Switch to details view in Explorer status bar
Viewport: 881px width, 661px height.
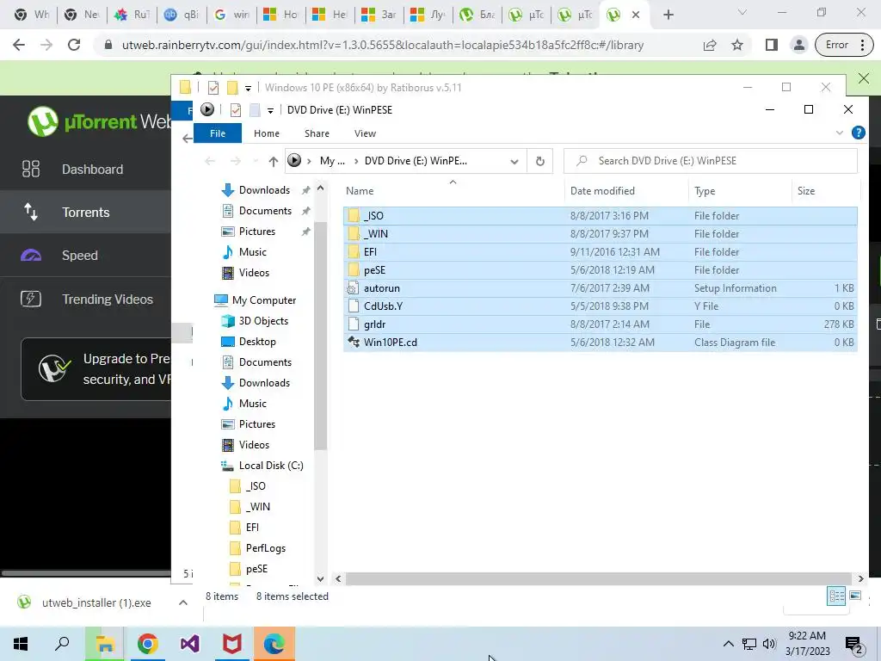coord(836,596)
